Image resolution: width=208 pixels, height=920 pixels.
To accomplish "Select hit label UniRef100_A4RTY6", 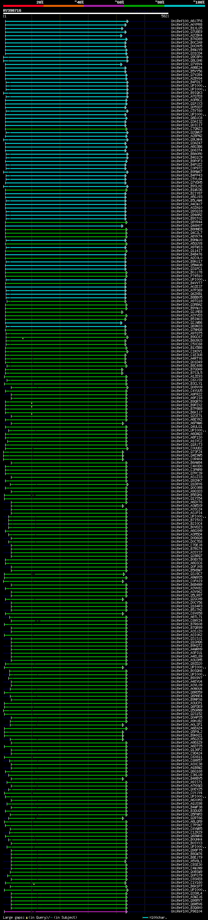I will [187, 359].
